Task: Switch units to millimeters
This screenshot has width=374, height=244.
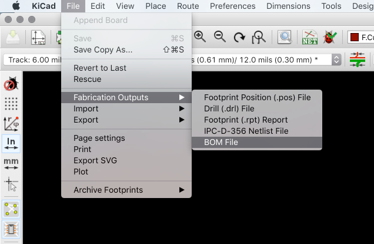Action: 11,164
